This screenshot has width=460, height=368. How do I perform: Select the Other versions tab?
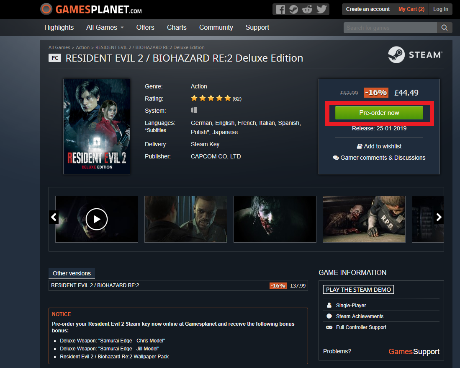click(x=72, y=273)
